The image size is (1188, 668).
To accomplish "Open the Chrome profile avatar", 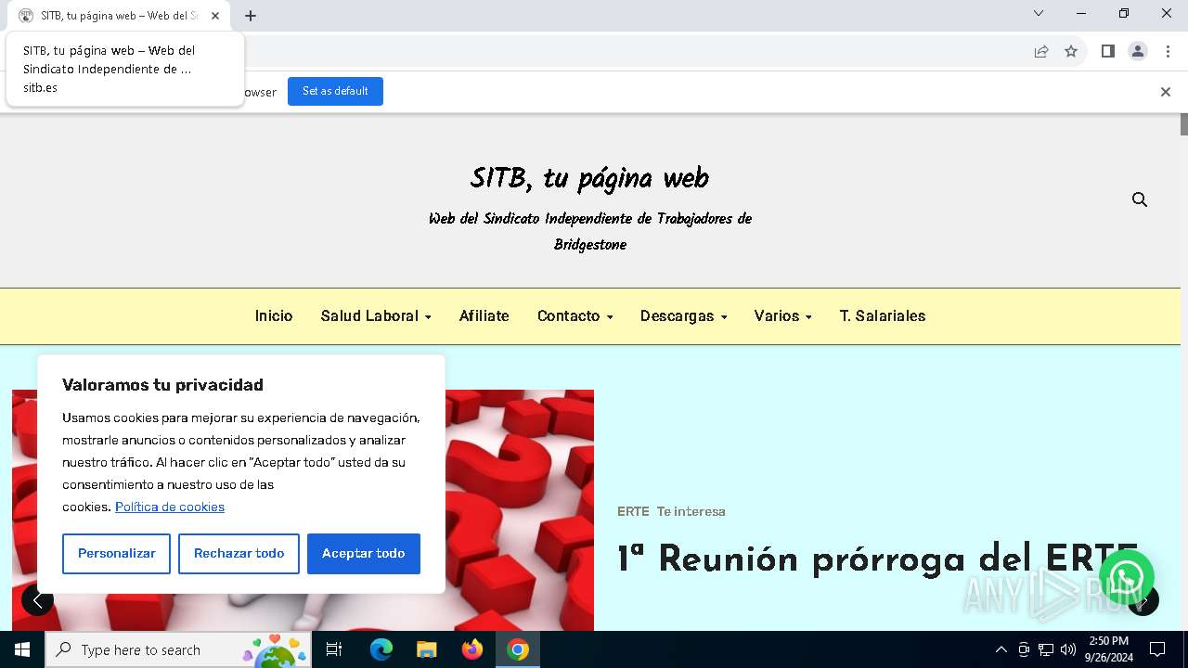I will point(1138,52).
